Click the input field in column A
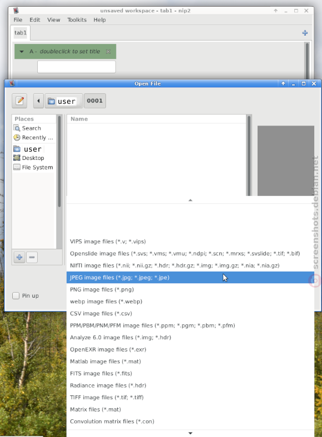 [77, 67]
